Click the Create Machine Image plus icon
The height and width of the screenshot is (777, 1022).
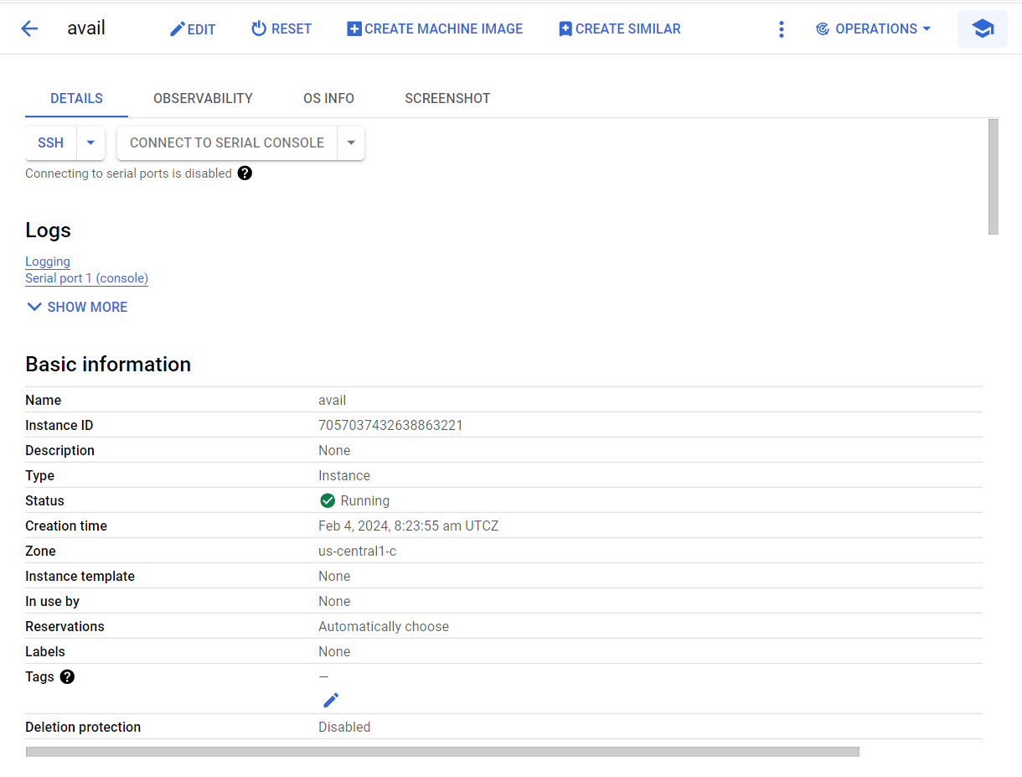pyautogui.click(x=354, y=29)
